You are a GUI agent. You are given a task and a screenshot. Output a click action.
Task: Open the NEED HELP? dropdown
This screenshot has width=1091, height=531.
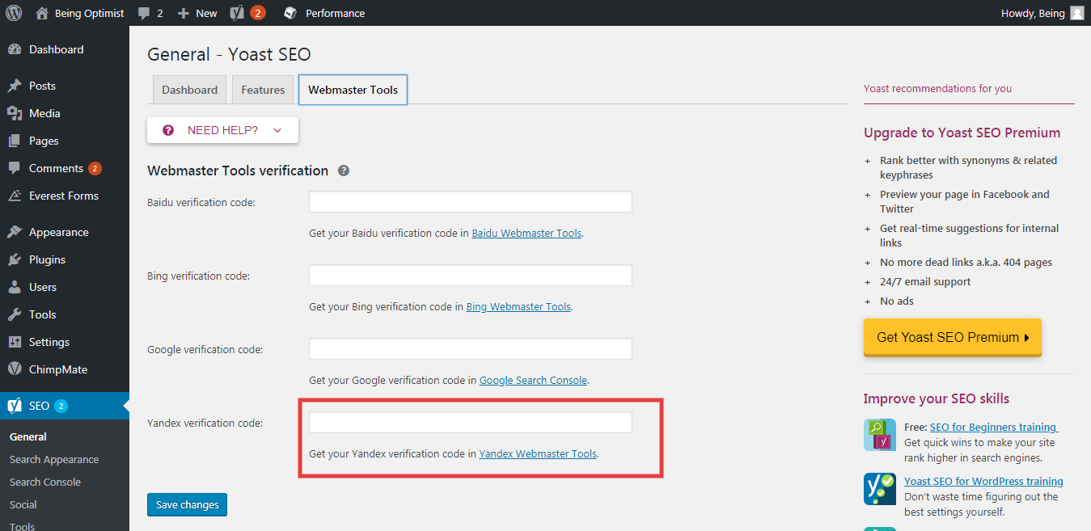coord(222,129)
